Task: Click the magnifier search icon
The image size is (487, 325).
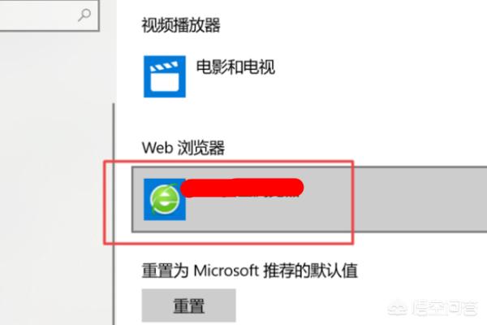Action: pyautogui.click(x=84, y=15)
